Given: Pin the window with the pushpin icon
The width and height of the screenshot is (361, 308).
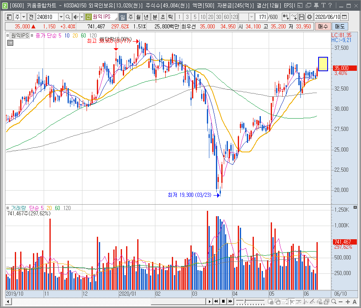Looking at the screenshot, I should (x=316, y=5).
